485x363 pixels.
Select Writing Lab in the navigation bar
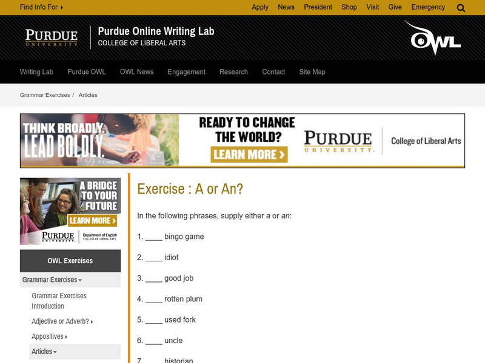click(37, 71)
